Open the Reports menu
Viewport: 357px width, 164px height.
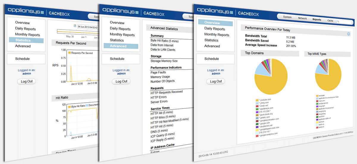point(317,19)
